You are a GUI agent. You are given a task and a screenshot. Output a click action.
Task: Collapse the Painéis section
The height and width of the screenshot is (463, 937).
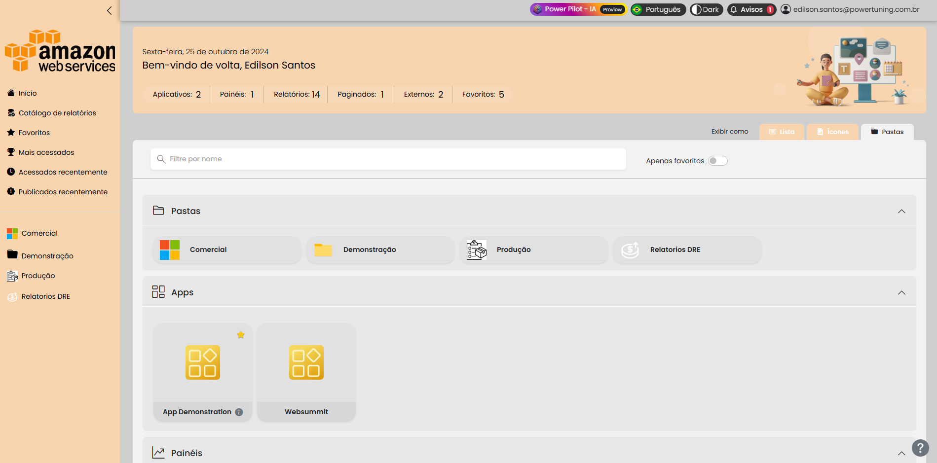(901, 453)
